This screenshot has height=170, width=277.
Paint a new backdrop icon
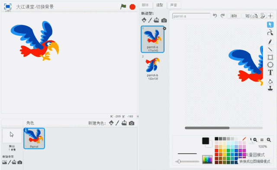[x=10, y=162]
